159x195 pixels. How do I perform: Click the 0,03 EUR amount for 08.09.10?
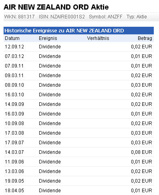(141, 85)
